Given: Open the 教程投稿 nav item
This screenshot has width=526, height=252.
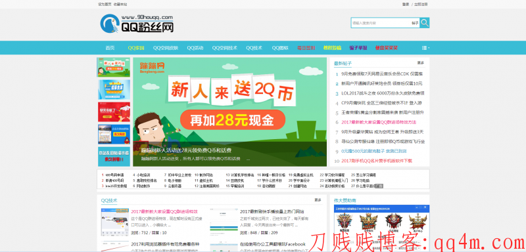Looking at the screenshot, I should pyautogui.click(x=332, y=48).
